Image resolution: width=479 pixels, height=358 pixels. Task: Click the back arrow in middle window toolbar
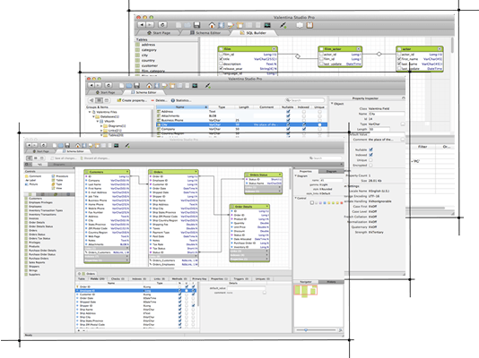point(91,86)
